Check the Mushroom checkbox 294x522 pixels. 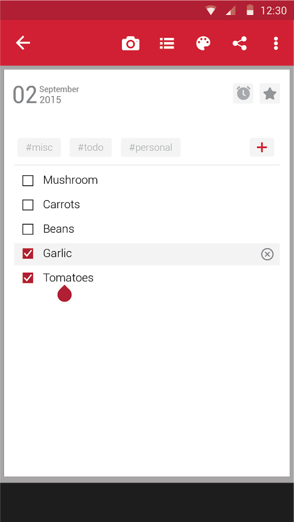point(28,180)
